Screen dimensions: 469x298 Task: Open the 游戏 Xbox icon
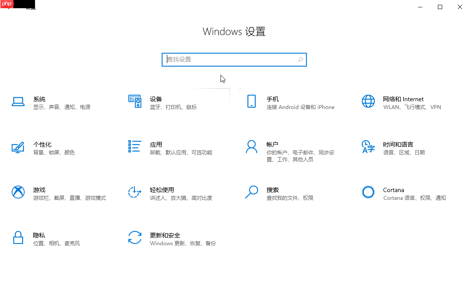pos(18,192)
